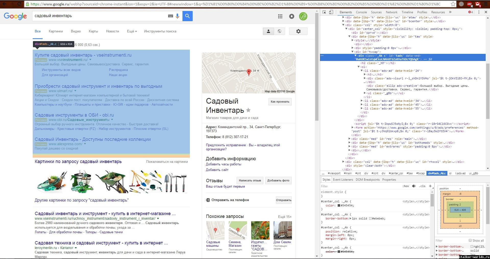490x259 pixels.
Task: Open the globe extension in Chrome toolbar
Action: [x=461, y=4]
